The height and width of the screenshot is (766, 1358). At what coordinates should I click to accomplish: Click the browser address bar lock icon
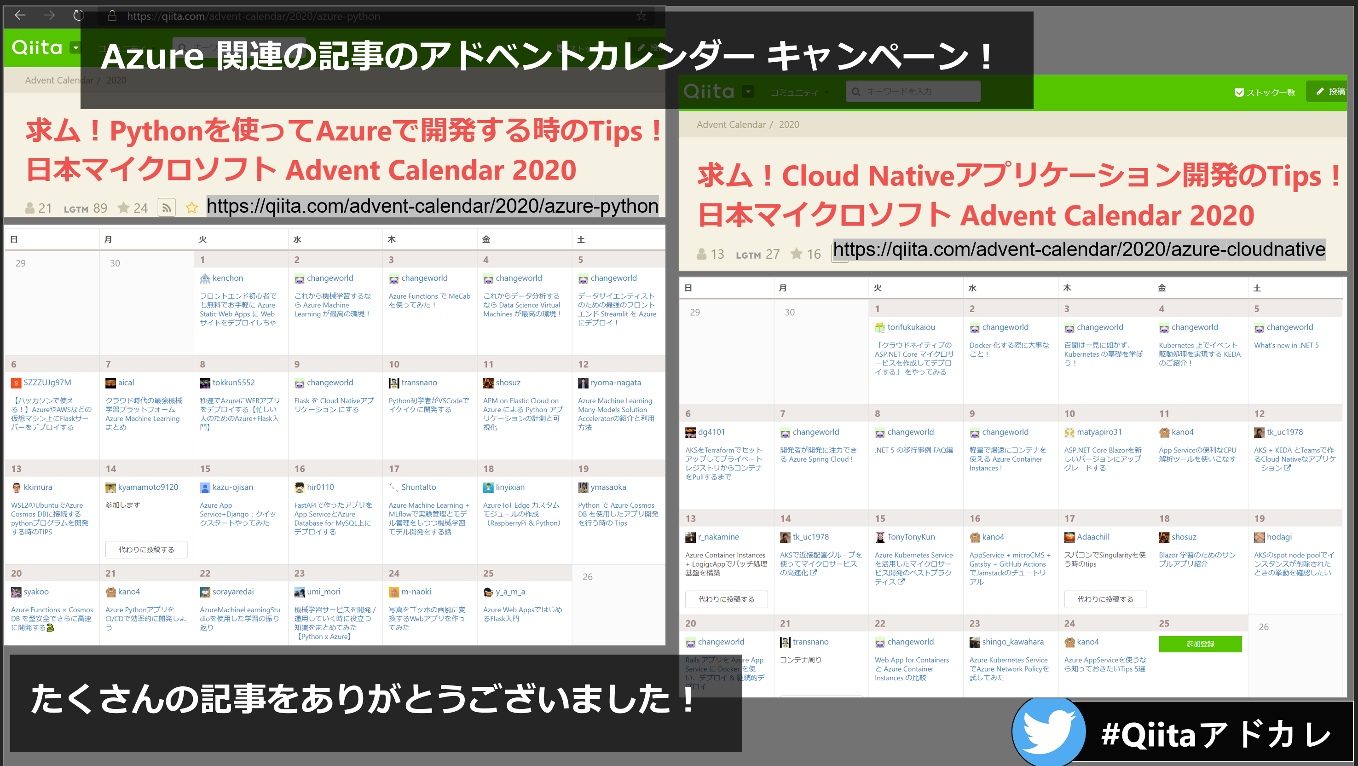pos(112,16)
